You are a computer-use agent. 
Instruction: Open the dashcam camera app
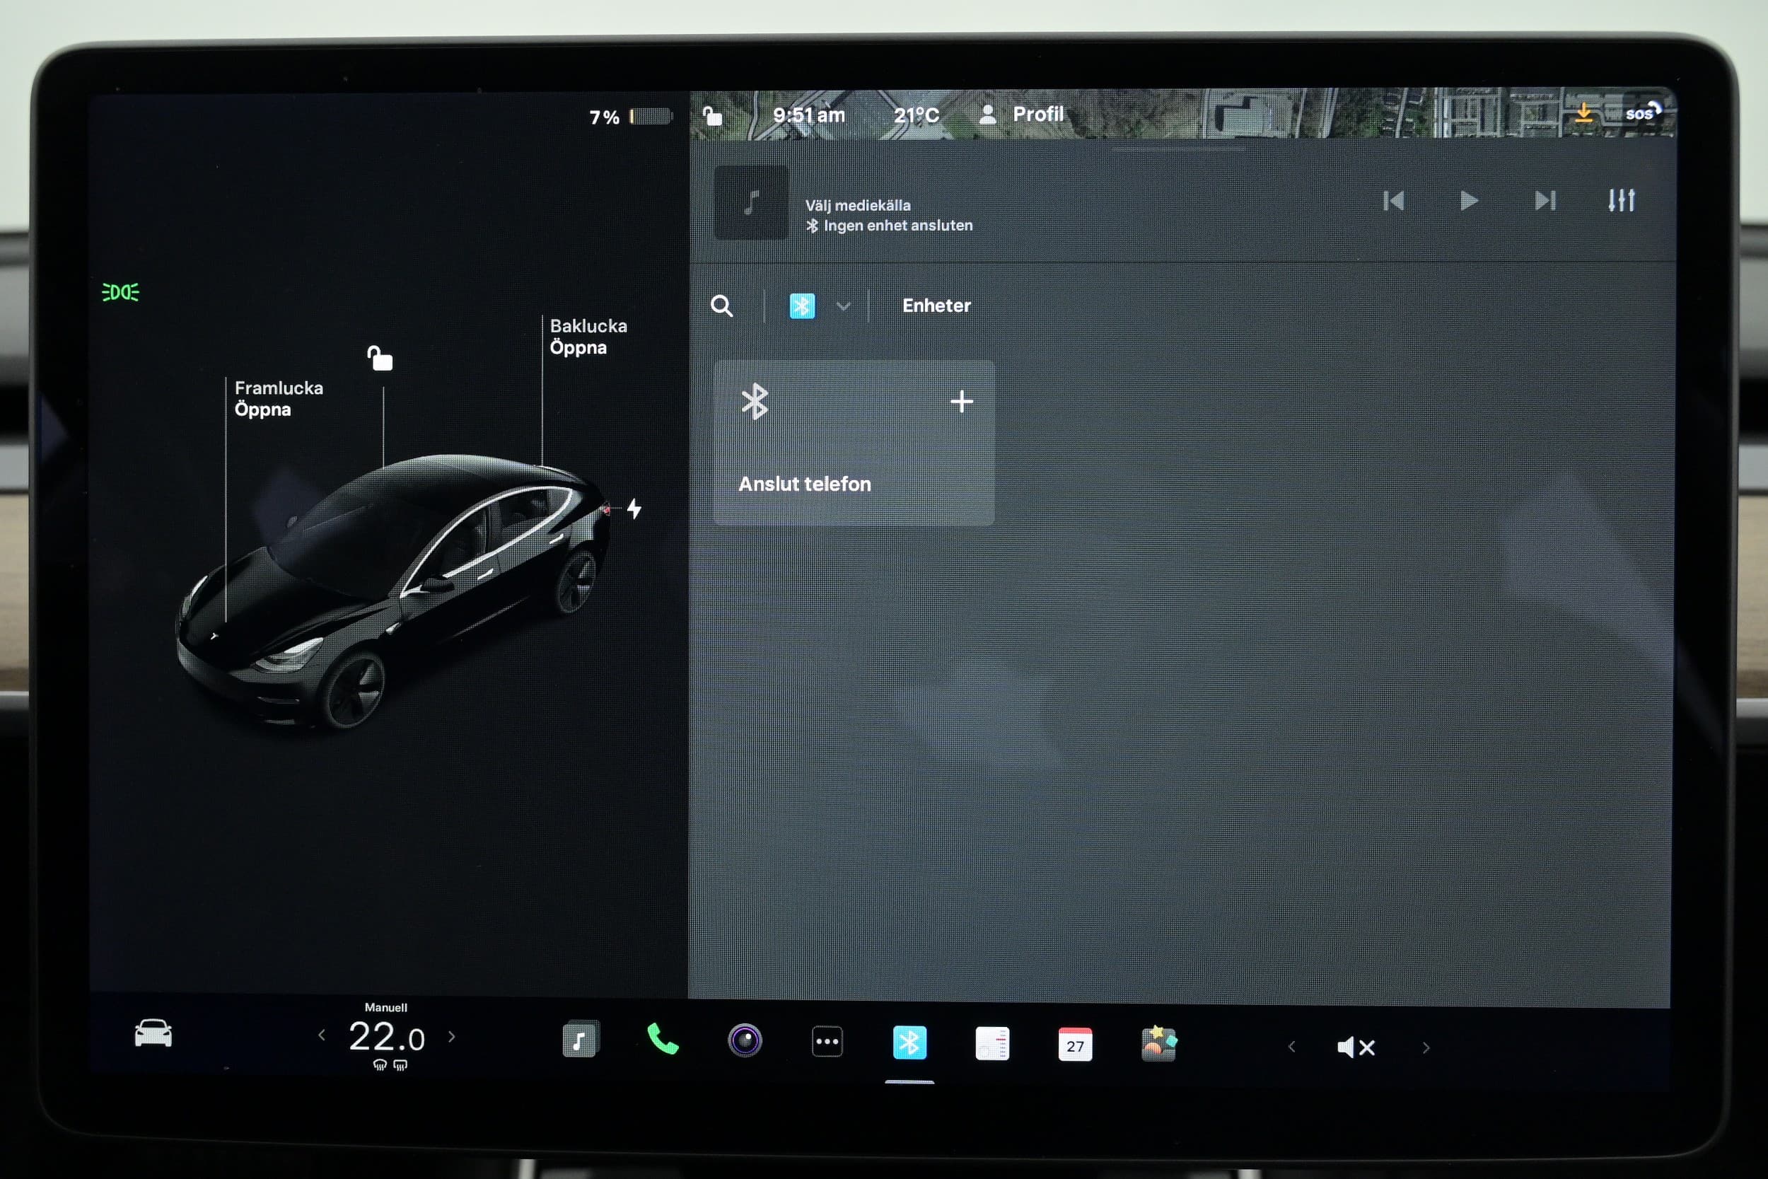[x=745, y=1040]
